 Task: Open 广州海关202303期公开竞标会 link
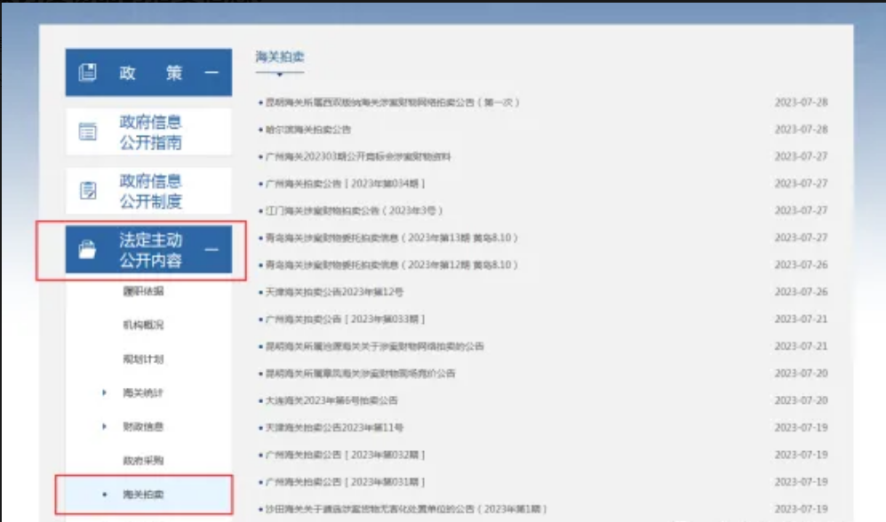click(357, 156)
